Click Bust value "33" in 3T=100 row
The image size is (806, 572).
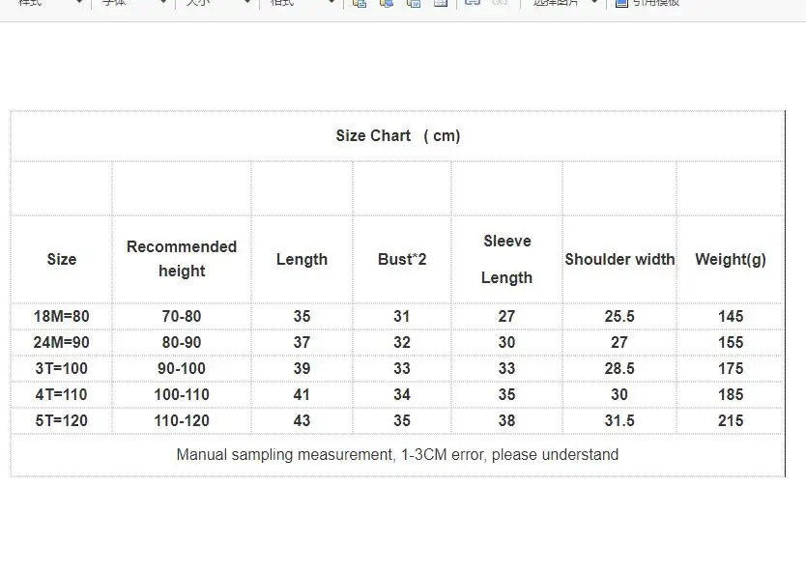pos(402,368)
